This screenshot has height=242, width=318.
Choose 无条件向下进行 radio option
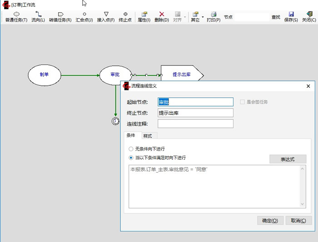click(x=131, y=148)
